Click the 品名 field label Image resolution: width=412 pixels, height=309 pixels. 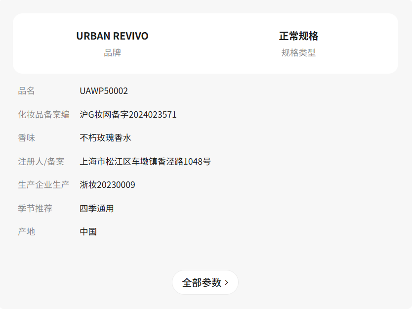(x=26, y=91)
